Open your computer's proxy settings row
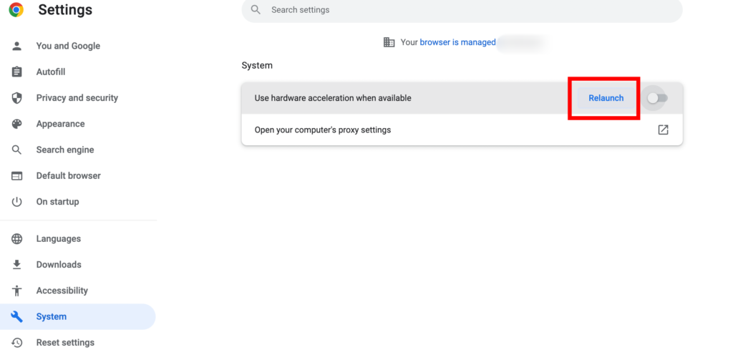733x355 pixels. [323, 130]
